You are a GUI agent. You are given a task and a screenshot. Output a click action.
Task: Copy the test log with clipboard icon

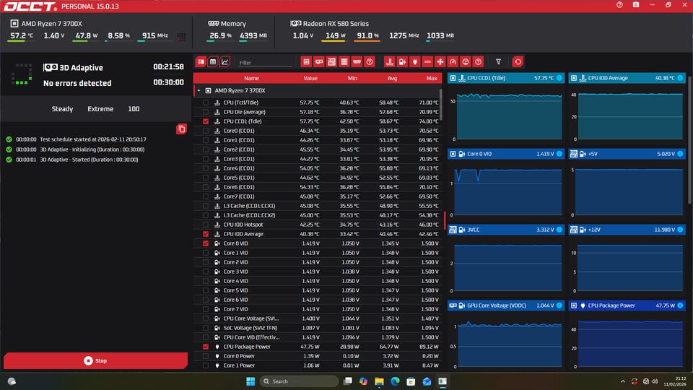pos(181,129)
